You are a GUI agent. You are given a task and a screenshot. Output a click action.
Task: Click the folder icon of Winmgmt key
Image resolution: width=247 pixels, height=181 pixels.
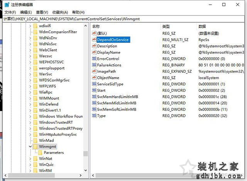35,147
